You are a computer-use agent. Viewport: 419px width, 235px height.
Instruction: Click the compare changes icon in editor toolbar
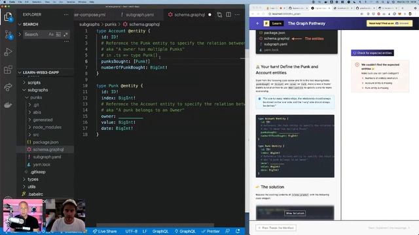coord(219,14)
